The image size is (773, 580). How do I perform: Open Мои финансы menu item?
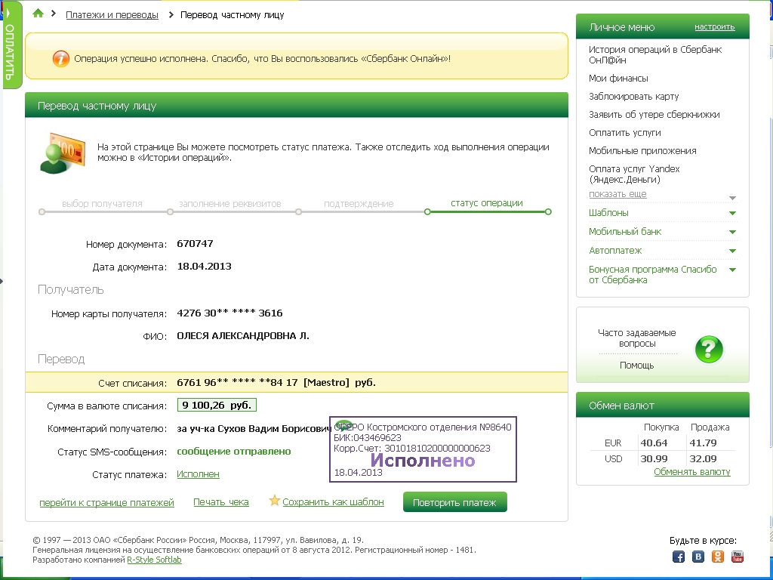click(618, 79)
